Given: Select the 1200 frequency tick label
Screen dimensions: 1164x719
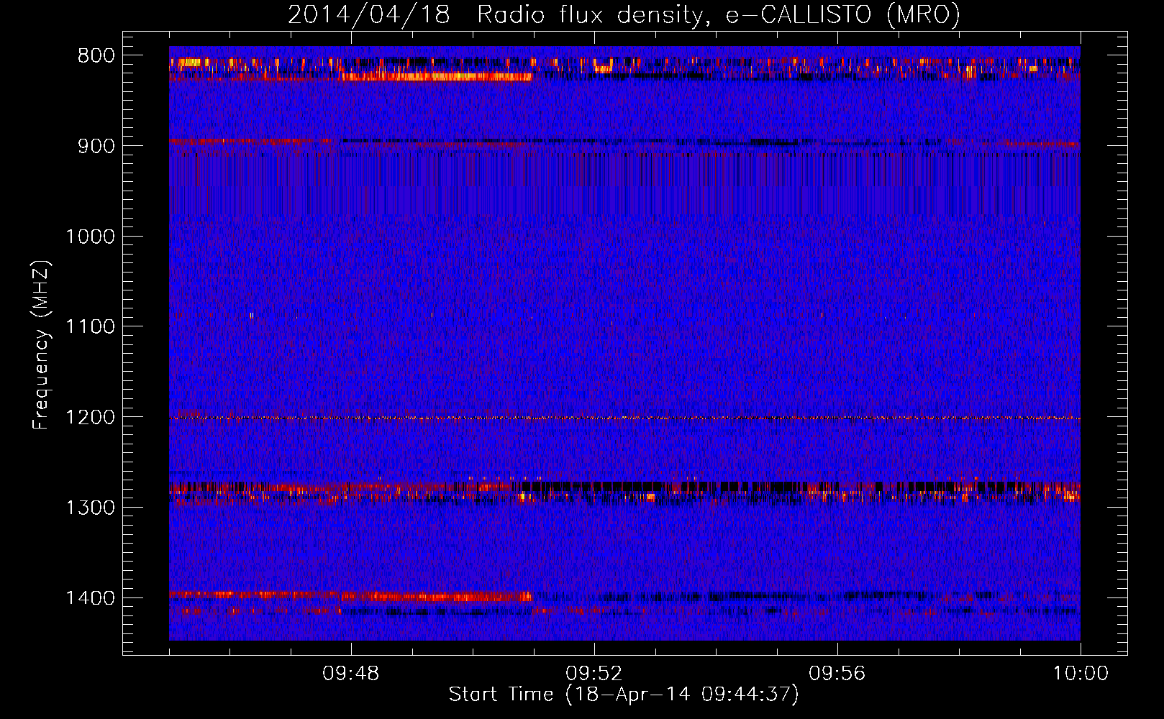Looking at the screenshot, I should click(x=90, y=417).
